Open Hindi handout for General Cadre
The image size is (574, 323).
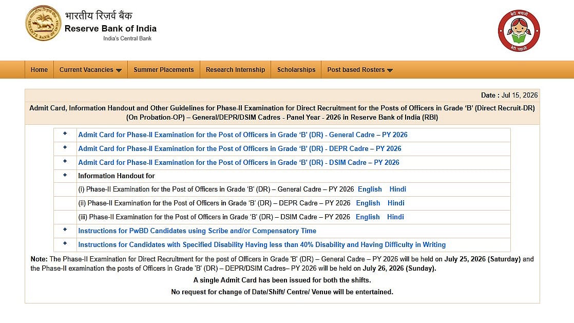coord(397,189)
